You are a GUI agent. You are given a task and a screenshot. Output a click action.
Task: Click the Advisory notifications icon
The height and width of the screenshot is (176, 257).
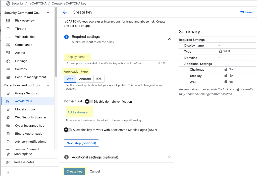click(8, 141)
